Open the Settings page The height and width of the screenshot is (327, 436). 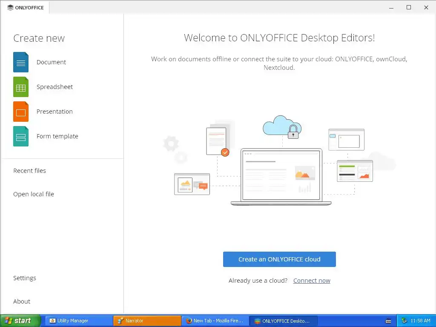24,278
